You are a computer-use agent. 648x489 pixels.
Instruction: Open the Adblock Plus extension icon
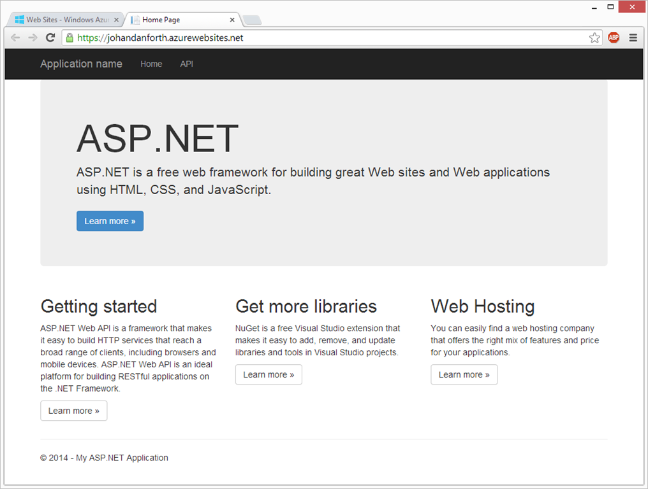tap(614, 38)
